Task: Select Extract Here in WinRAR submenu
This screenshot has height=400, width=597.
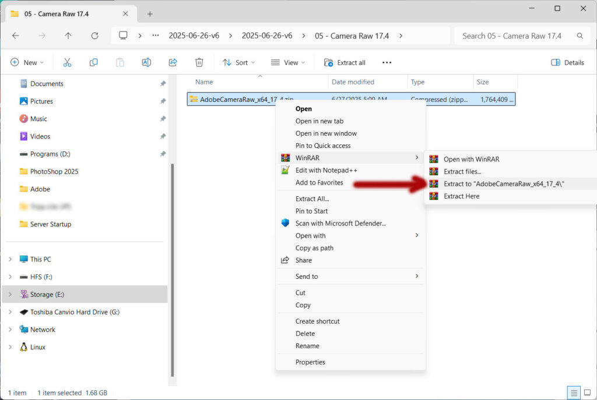Action: 511,196
